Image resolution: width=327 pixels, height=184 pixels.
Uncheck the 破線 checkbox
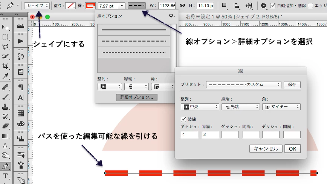pos(183,119)
